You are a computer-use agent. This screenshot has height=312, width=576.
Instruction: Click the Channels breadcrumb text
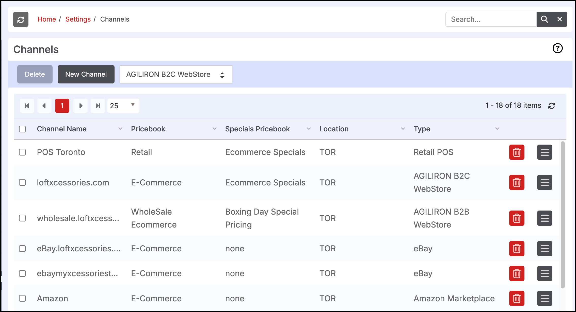tap(115, 19)
